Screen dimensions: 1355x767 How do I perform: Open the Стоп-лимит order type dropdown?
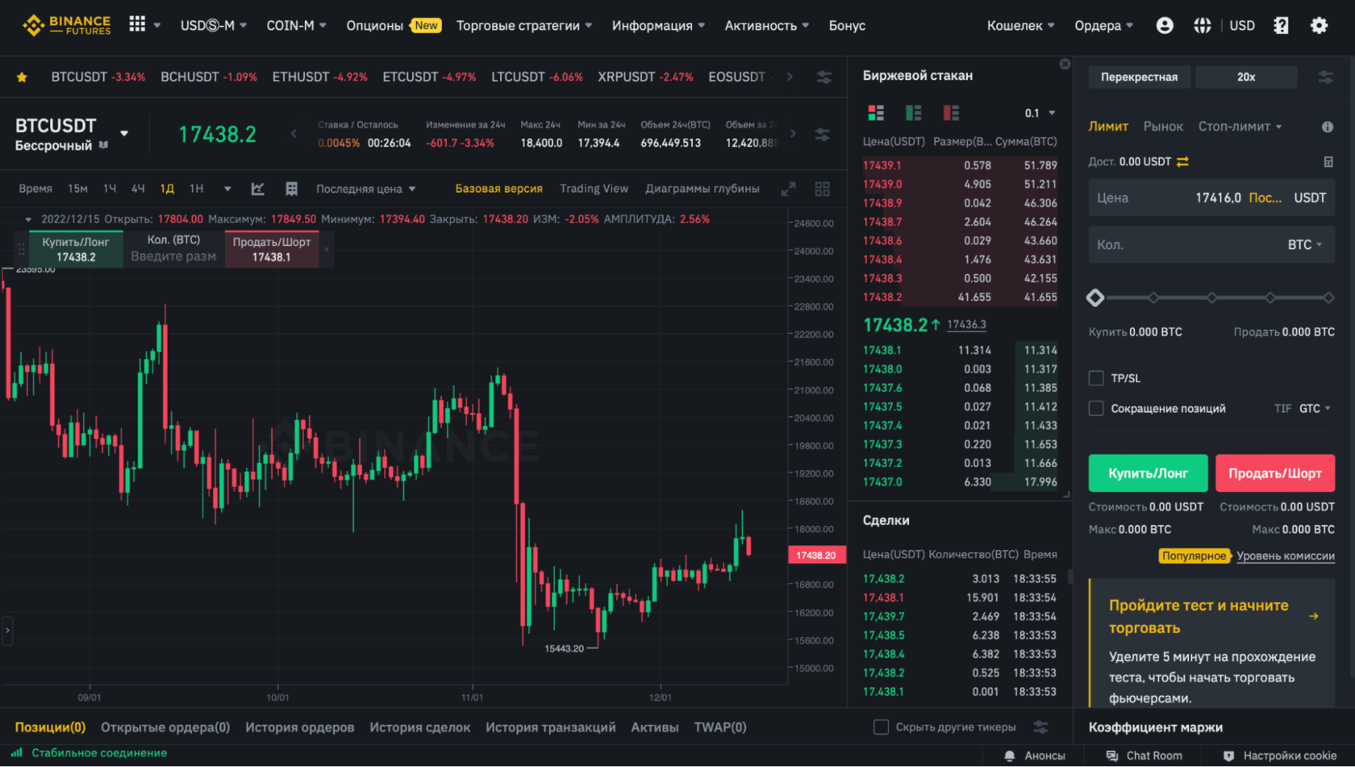point(1240,127)
